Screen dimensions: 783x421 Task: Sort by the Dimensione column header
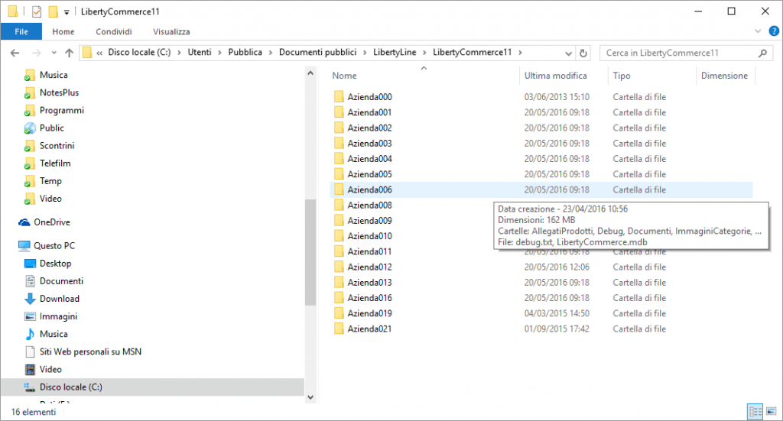pyautogui.click(x=725, y=76)
